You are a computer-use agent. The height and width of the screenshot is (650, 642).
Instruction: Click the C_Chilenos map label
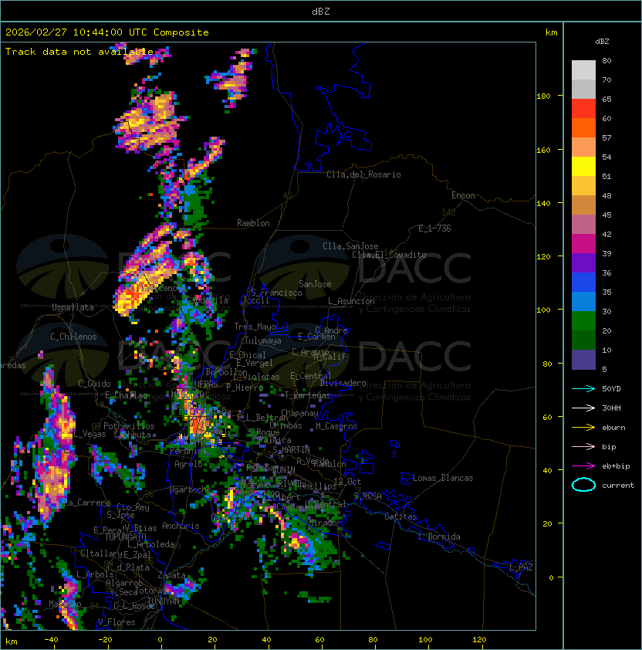click(x=73, y=337)
